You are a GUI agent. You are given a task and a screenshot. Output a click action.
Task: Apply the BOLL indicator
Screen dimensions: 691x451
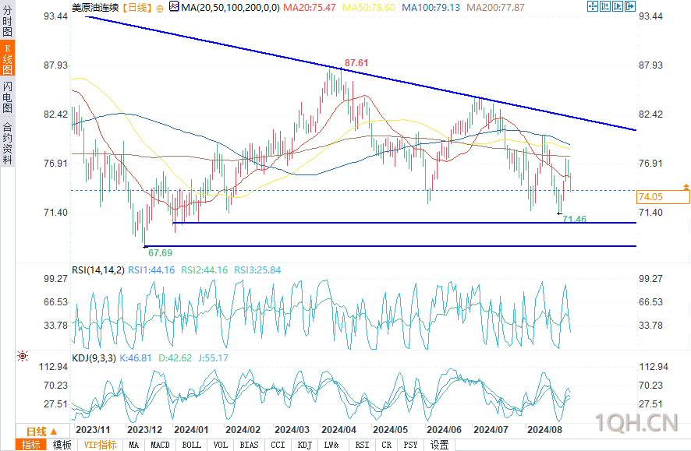[191, 445]
